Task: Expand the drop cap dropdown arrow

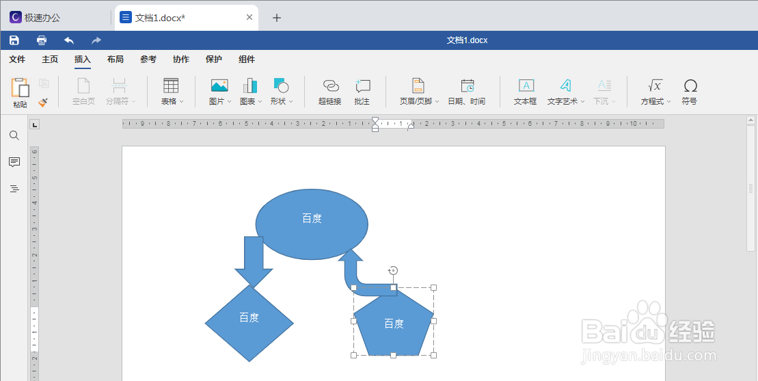Action: coord(614,101)
